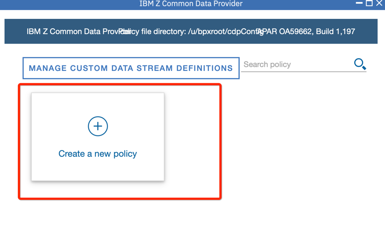The height and width of the screenshot is (241, 385).
Task: Click the 'Policy file directory' path text in the banner
Action: coord(191,31)
